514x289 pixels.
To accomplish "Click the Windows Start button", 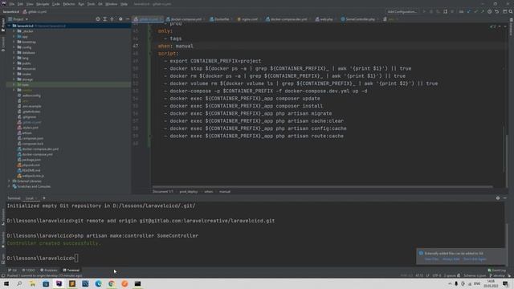I will point(6,283).
